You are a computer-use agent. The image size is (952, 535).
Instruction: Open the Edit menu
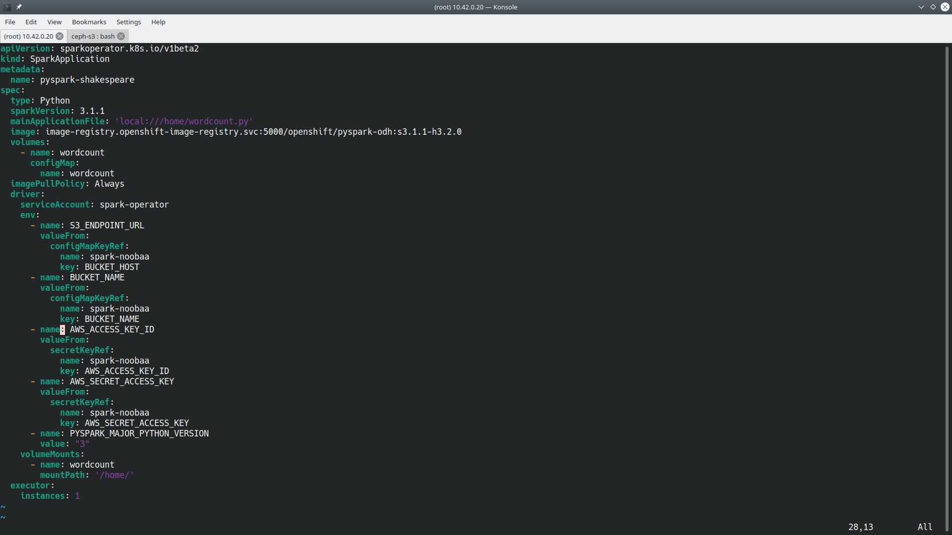pyautogui.click(x=31, y=22)
